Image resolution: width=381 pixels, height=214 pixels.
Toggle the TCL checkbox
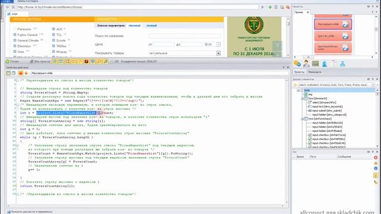[x=54, y=34]
